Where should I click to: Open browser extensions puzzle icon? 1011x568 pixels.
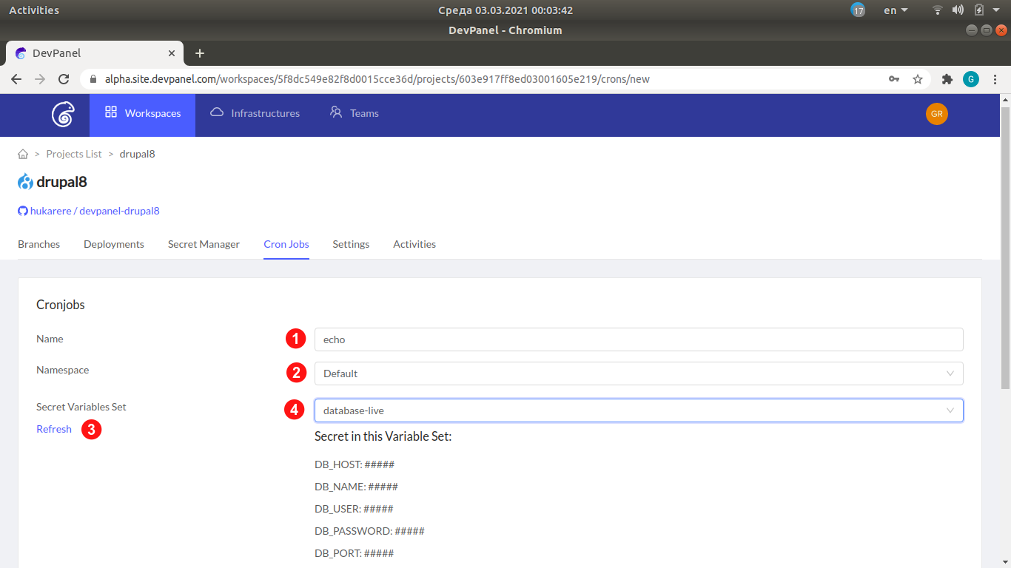[x=947, y=79]
